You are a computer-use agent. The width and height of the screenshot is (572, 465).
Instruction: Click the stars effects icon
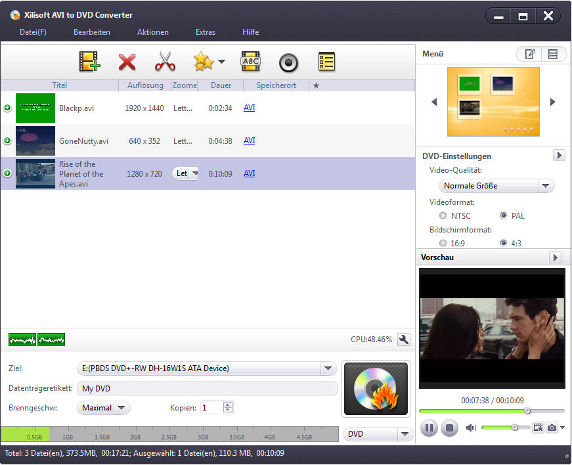[x=204, y=61]
